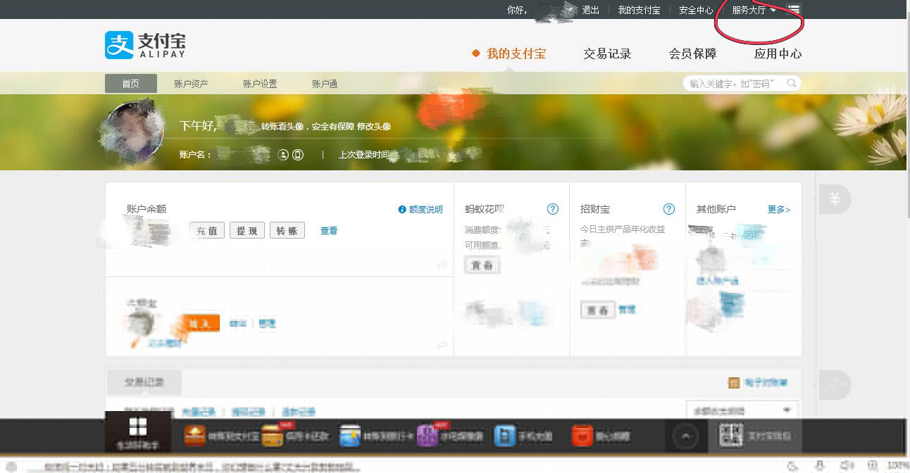The image size is (910, 473).
Task: Click the 充值 button under 账户余额
Action: coord(207,230)
